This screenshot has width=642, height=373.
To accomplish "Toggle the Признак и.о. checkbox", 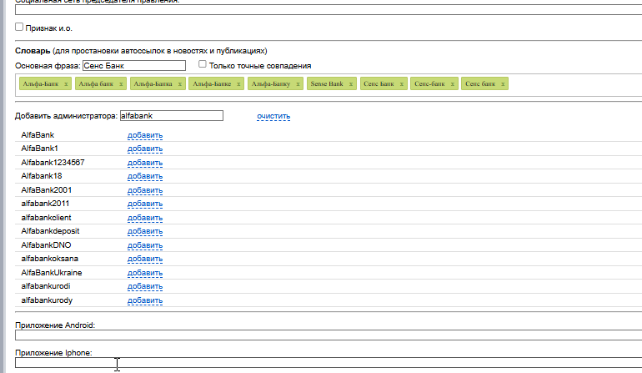I will tap(19, 27).
